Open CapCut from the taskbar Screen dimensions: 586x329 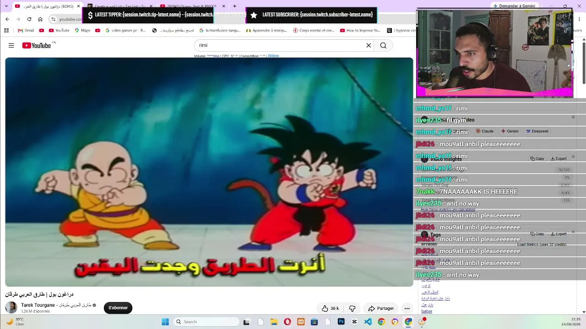(354, 322)
